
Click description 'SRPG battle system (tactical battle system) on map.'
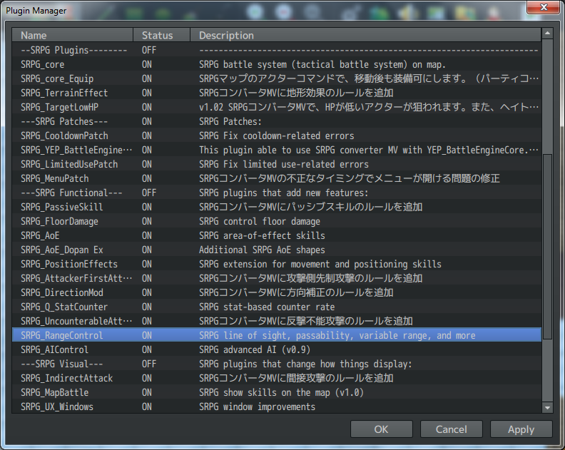point(322,64)
